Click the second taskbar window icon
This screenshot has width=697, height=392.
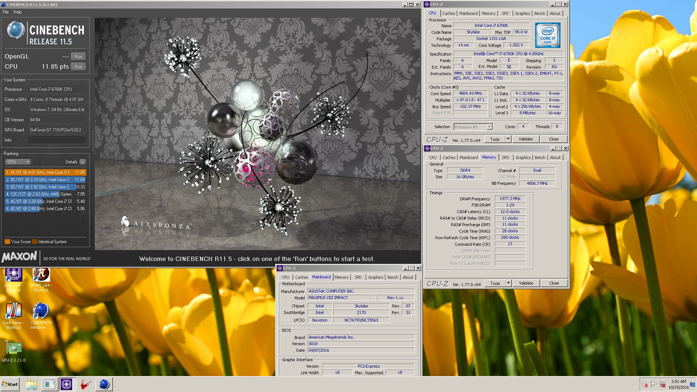click(49, 384)
